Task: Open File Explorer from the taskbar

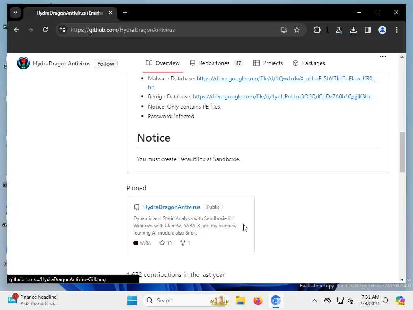Action: coord(240,300)
